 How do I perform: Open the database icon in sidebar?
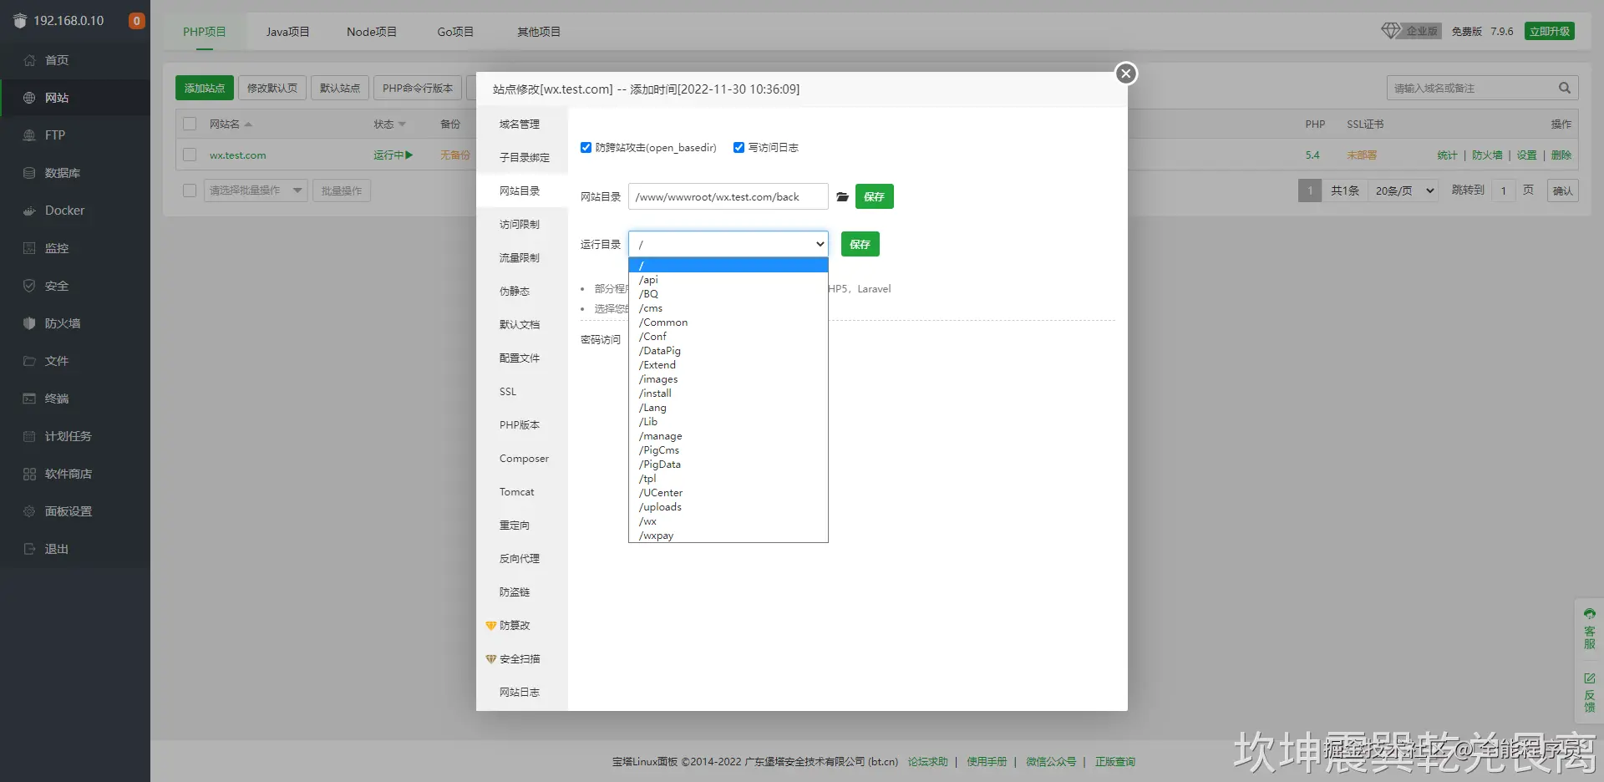pyautogui.click(x=29, y=173)
